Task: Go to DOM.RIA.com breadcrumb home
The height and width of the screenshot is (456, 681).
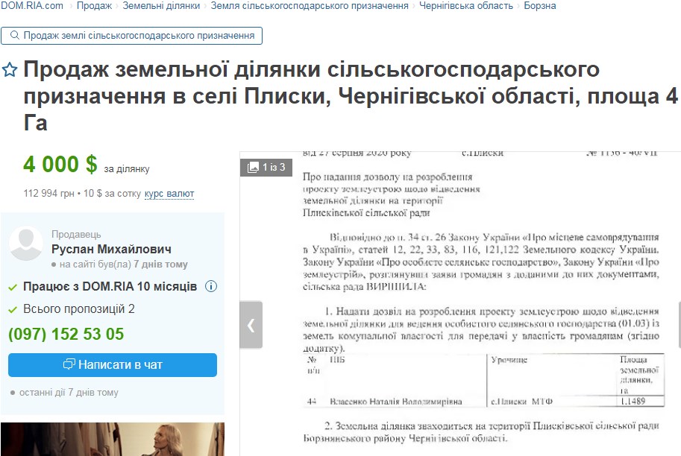Action: 32,6
